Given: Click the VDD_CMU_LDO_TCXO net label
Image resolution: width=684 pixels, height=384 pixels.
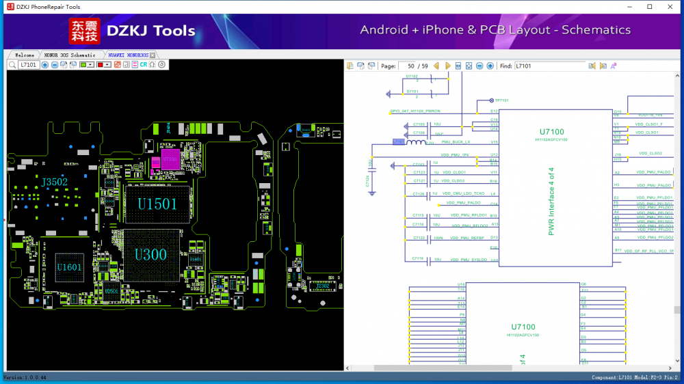Looking at the screenshot, I should tap(463, 193).
